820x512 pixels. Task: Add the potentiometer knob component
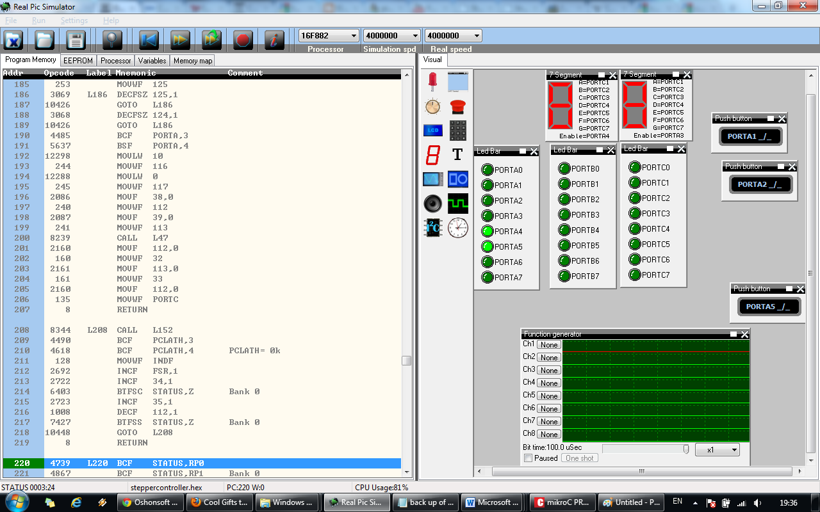[433, 106]
